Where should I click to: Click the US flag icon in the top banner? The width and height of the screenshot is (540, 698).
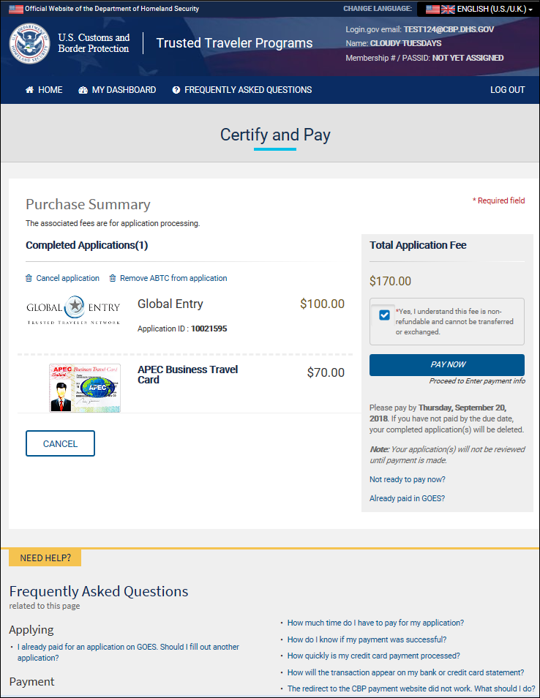tap(16, 9)
